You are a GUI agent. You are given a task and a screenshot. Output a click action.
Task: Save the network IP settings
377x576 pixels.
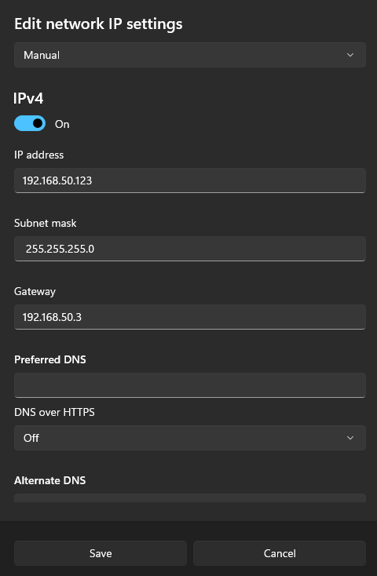click(x=101, y=553)
